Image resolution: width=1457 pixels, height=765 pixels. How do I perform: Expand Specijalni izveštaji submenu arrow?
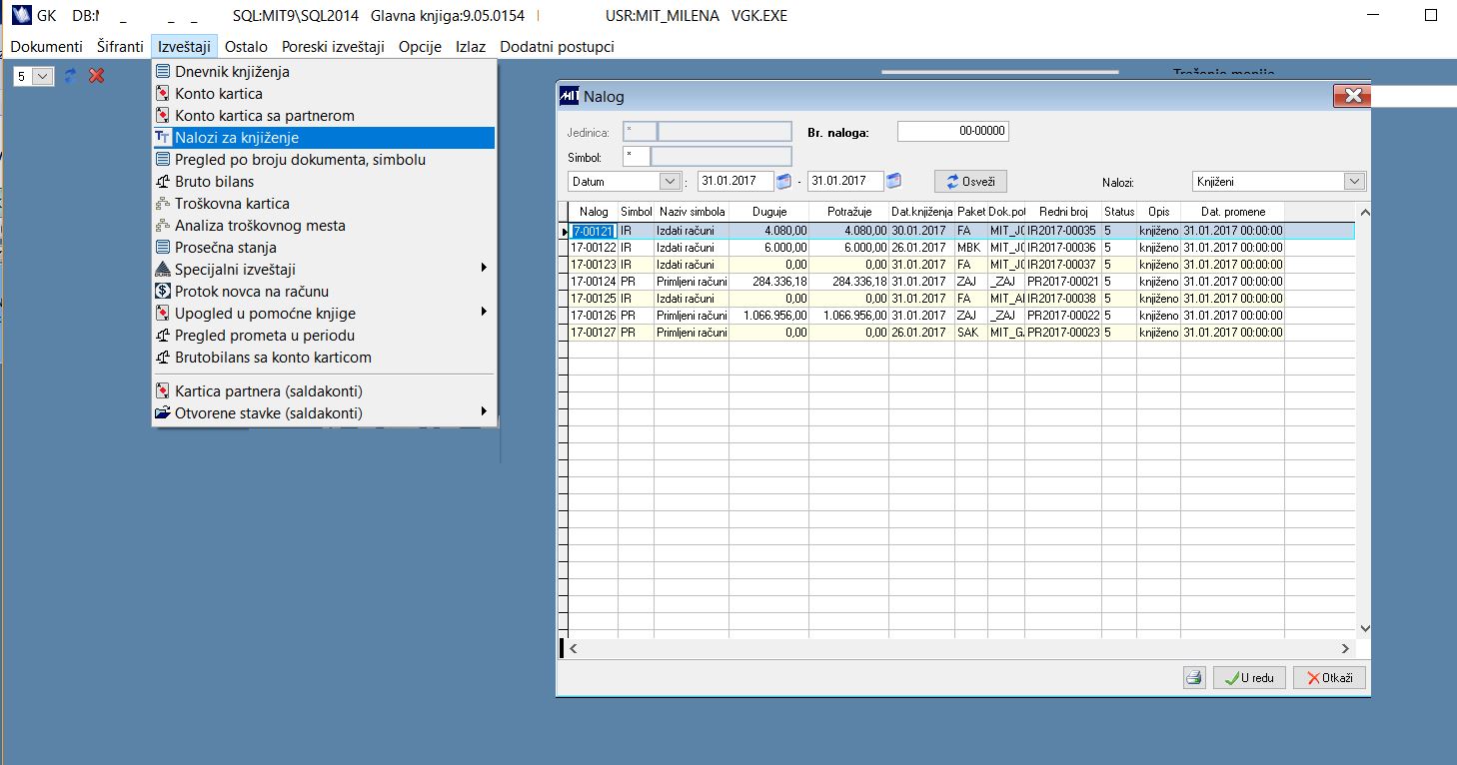click(484, 269)
